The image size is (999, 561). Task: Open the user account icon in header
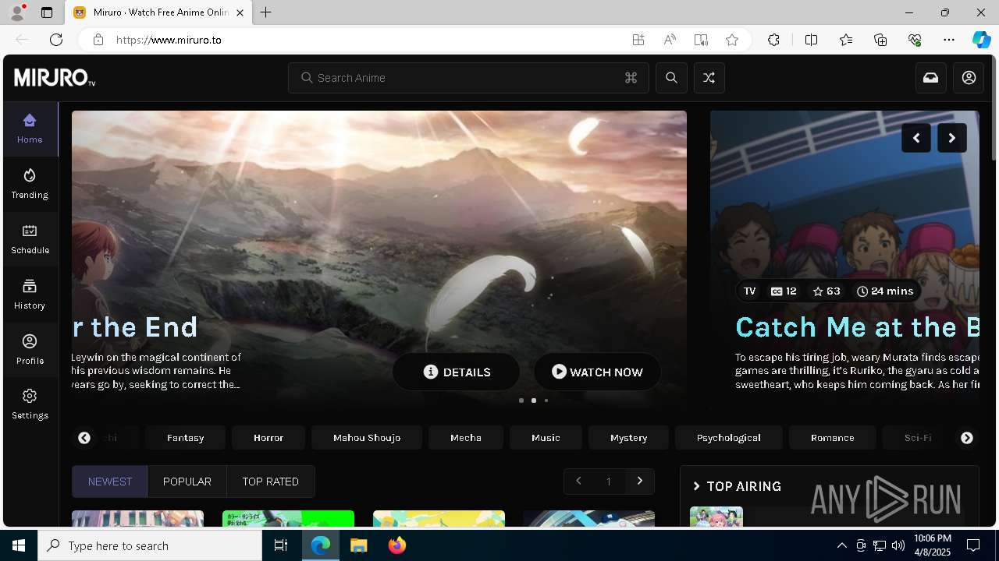click(969, 78)
